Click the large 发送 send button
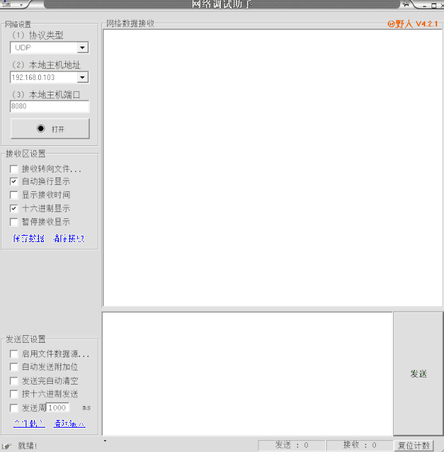444x452 pixels. coord(418,373)
